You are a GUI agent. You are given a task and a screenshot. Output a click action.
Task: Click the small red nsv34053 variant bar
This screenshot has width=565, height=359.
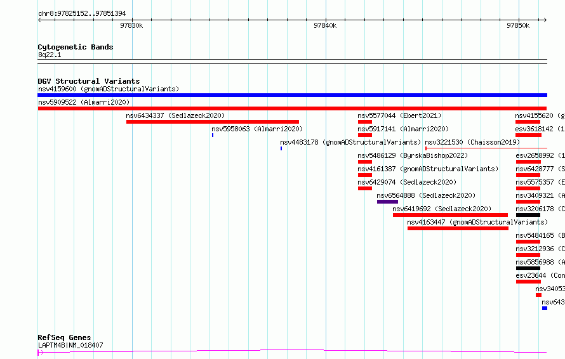[538, 295]
